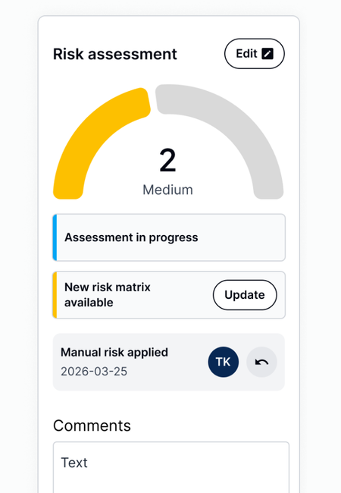The image size is (341, 493).
Task: Click the Edit button
Action: [255, 54]
